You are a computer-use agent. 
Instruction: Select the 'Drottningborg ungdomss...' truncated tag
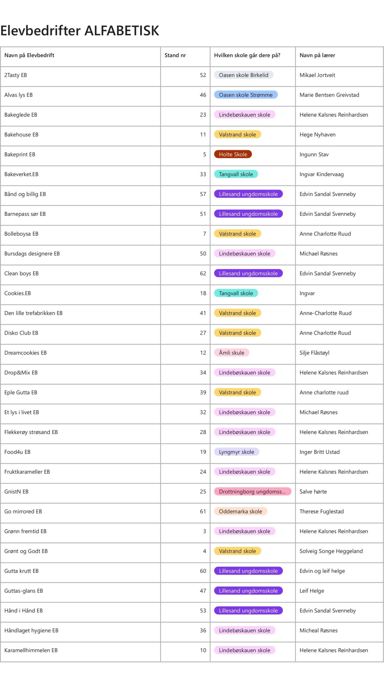pos(252,492)
